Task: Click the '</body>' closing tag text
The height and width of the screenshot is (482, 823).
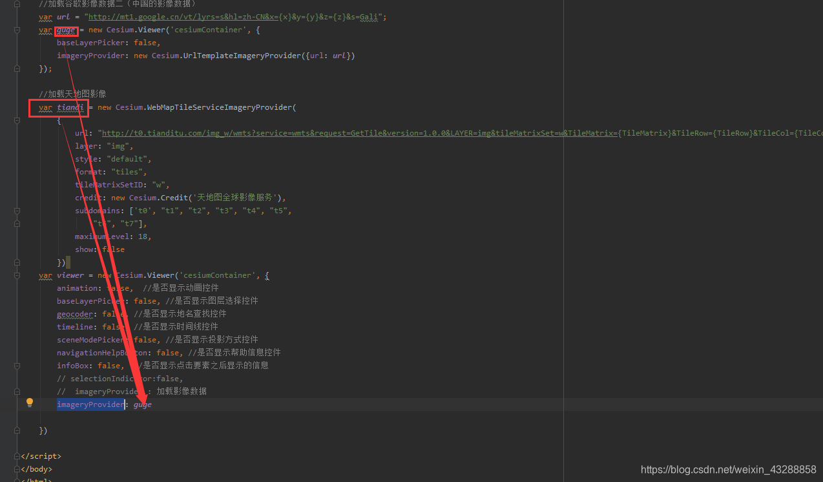Action: pyautogui.click(x=36, y=469)
